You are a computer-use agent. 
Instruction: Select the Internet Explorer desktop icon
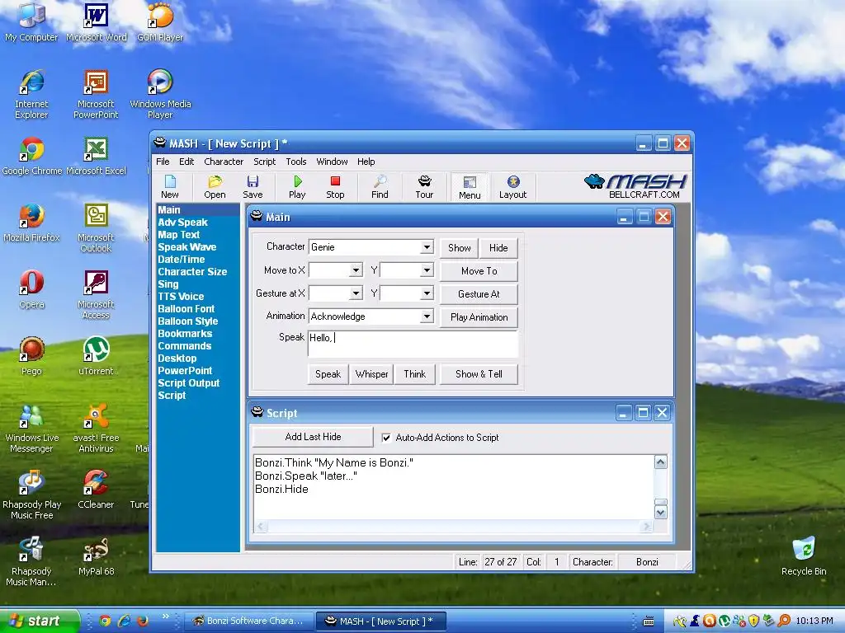coord(31,95)
